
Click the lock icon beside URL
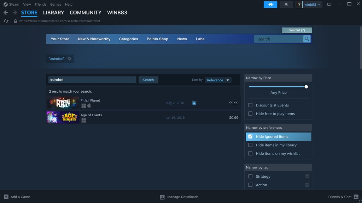click(x=15, y=21)
